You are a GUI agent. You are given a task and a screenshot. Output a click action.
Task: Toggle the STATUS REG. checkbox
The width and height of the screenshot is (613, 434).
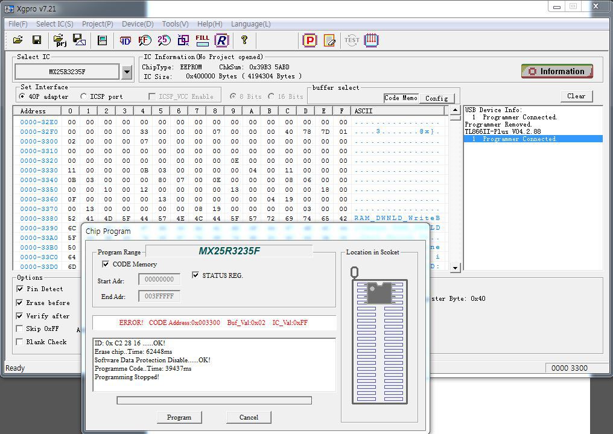pyautogui.click(x=195, y=275)
